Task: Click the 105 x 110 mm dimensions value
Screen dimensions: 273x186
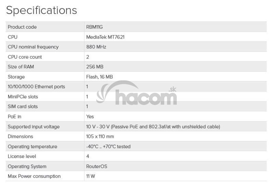Action: coord(100,137)
